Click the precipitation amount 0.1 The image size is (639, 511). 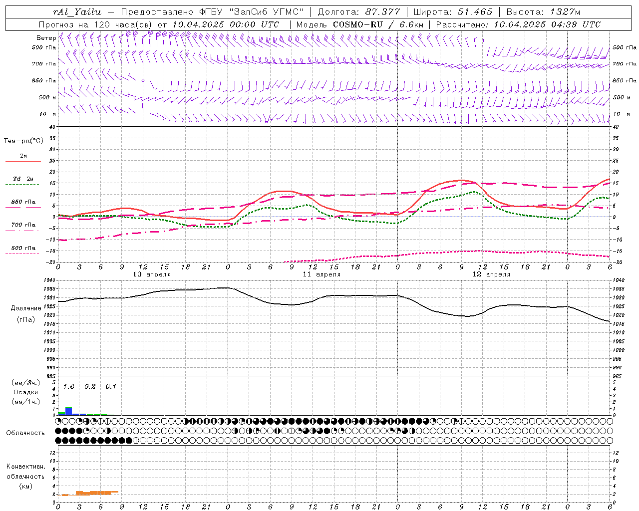tap(111, 387)
